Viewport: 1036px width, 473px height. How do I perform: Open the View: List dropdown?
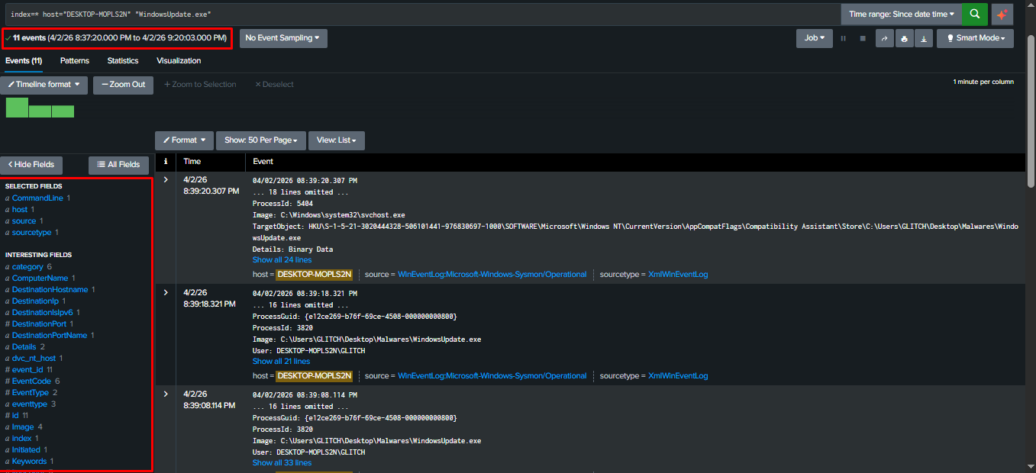click(336, 140)
